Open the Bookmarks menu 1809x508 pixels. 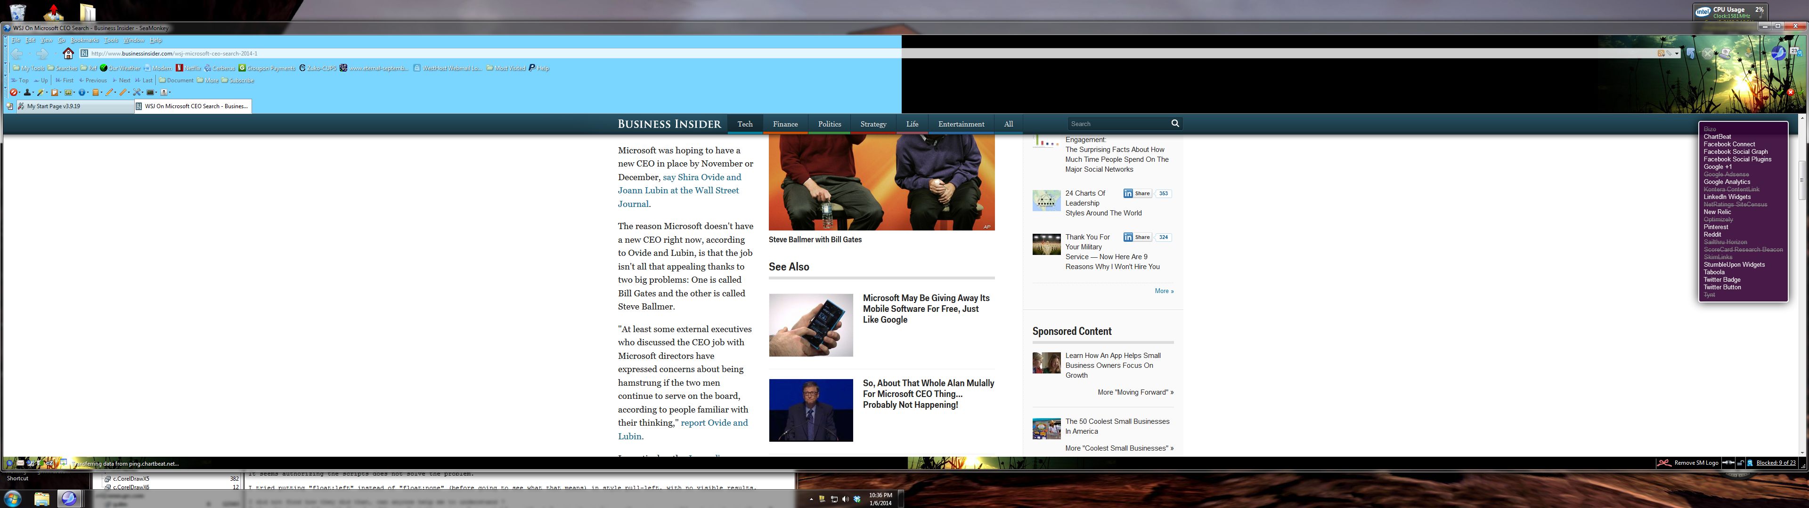click(x=84, y=40)
